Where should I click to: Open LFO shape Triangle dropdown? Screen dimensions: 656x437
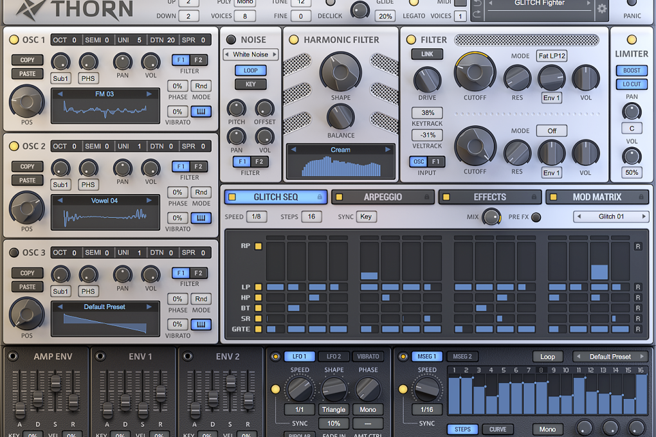click(333, 410)
